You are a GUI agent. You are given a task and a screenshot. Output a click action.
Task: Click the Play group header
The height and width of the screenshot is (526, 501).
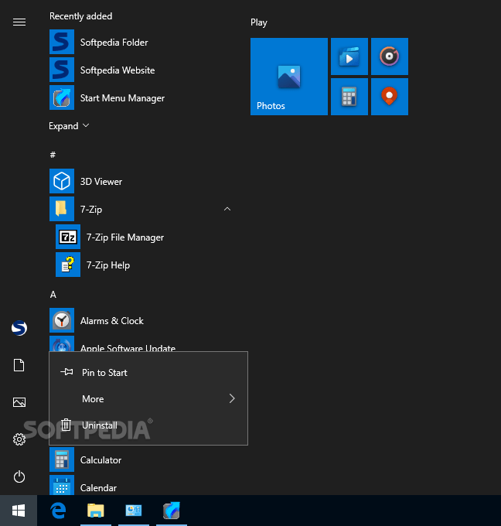point(258,22)
